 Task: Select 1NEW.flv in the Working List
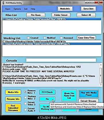(x=52, y=42)
